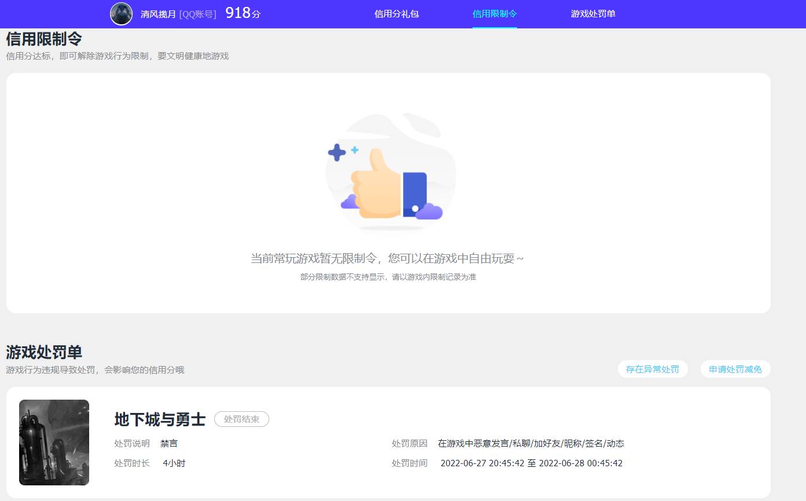Image resolution: width=806 pixels, height=501 pixels.
Task: Click the 禁言 penalty description text
Action: [x=168, y=443]
